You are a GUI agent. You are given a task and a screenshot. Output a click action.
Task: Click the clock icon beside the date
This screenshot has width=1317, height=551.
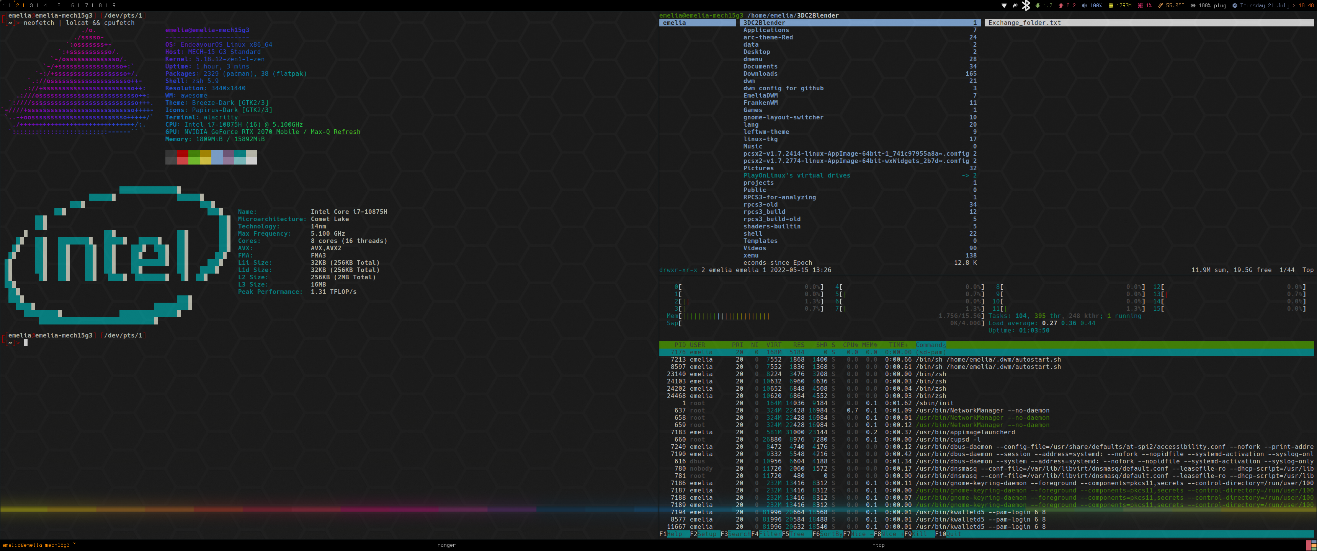pyautogui.click(x=1235, y=6)
